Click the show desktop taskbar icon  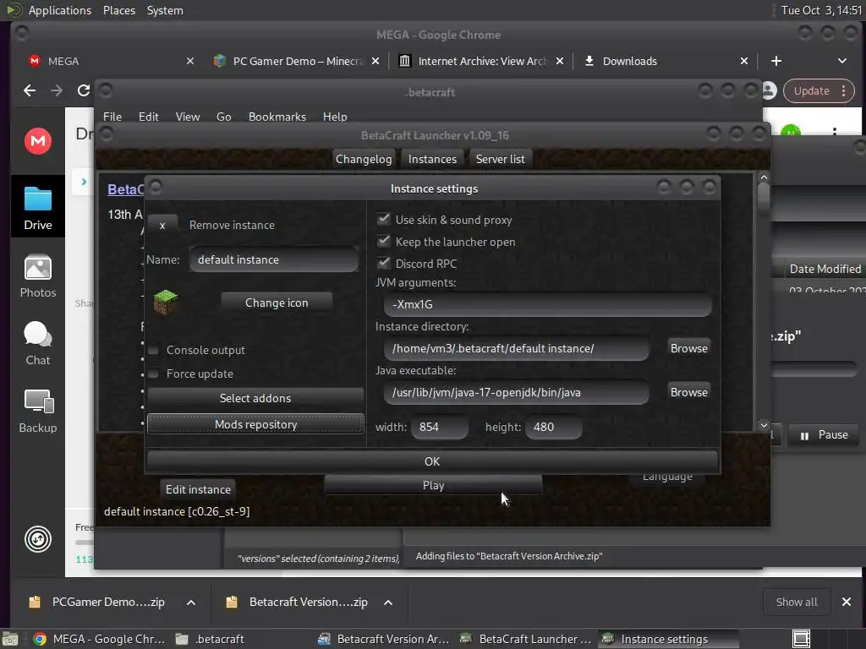click(x=10, y=639)
